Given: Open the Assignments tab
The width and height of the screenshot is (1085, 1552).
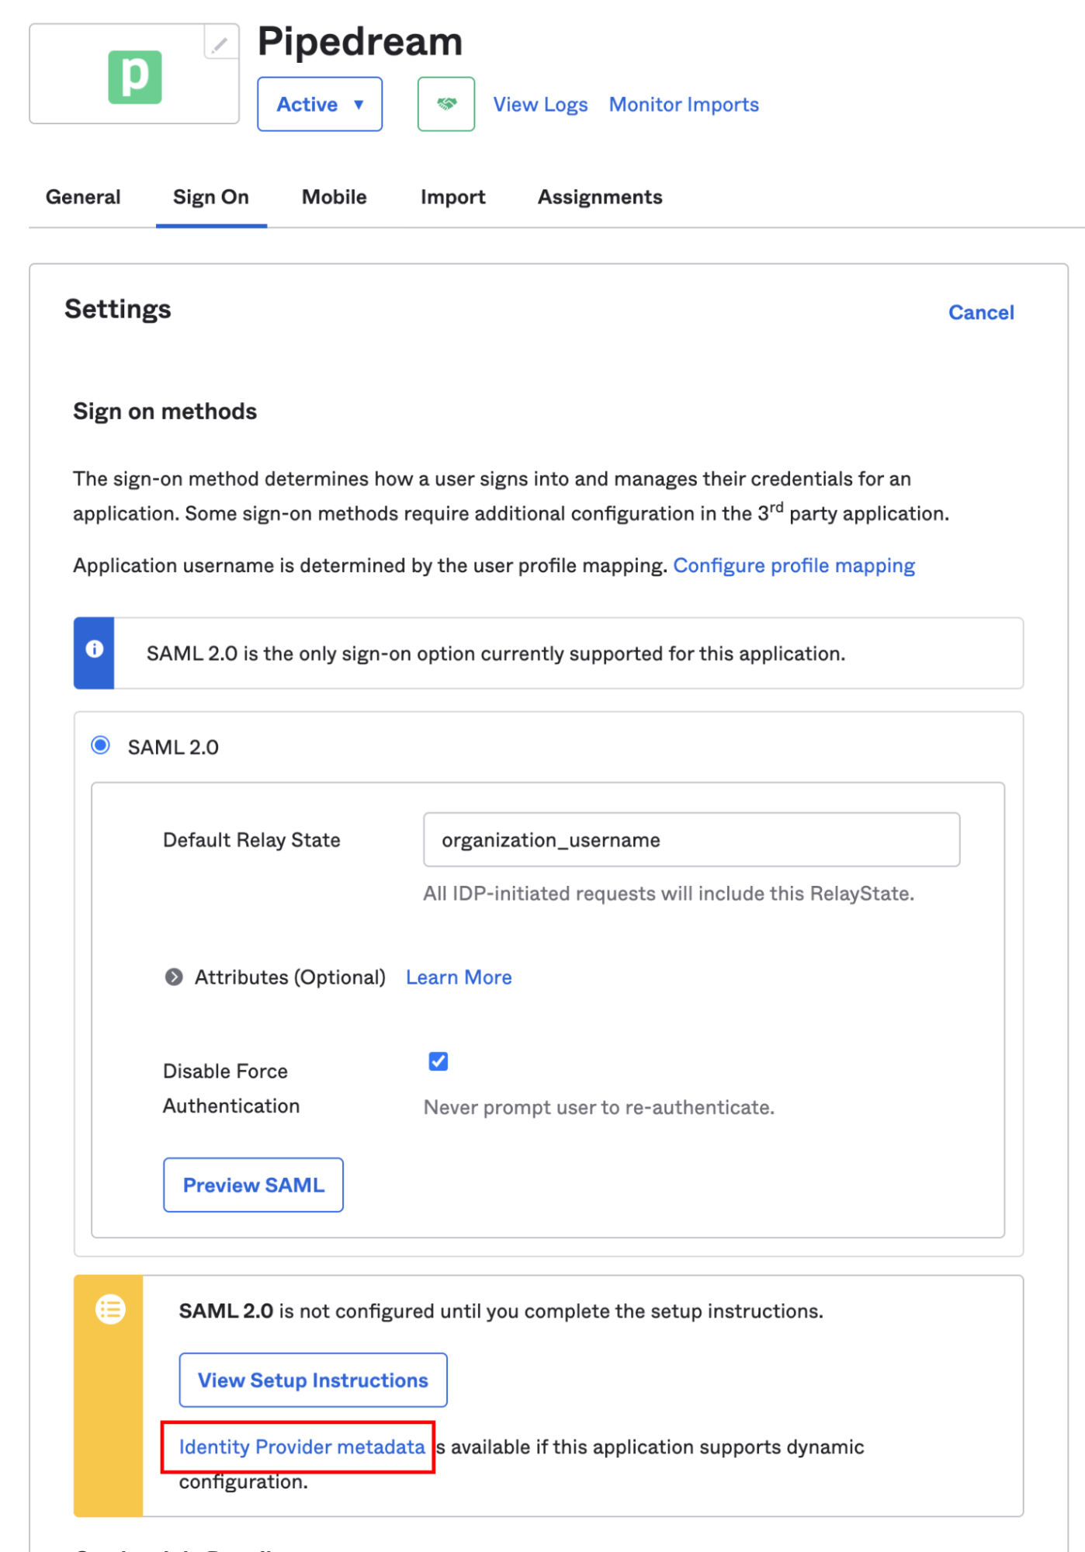Looking at the screenshot, I should click(599, 197).
